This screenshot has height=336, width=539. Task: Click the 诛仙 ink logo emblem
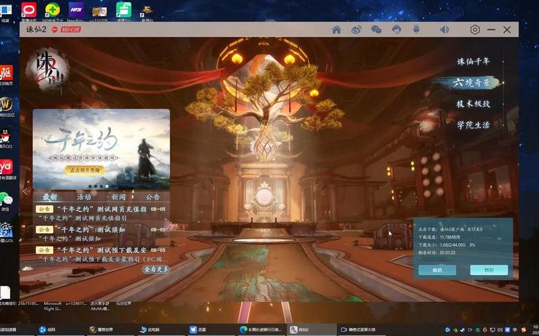coord(48,69)
